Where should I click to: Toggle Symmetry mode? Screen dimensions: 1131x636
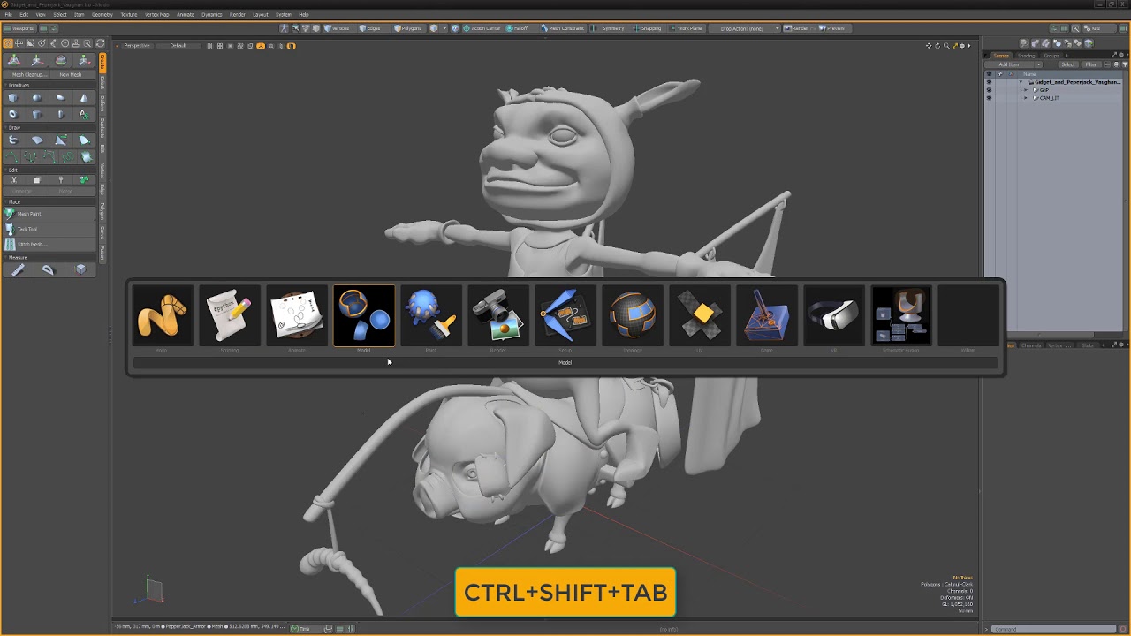coord(609,28)
